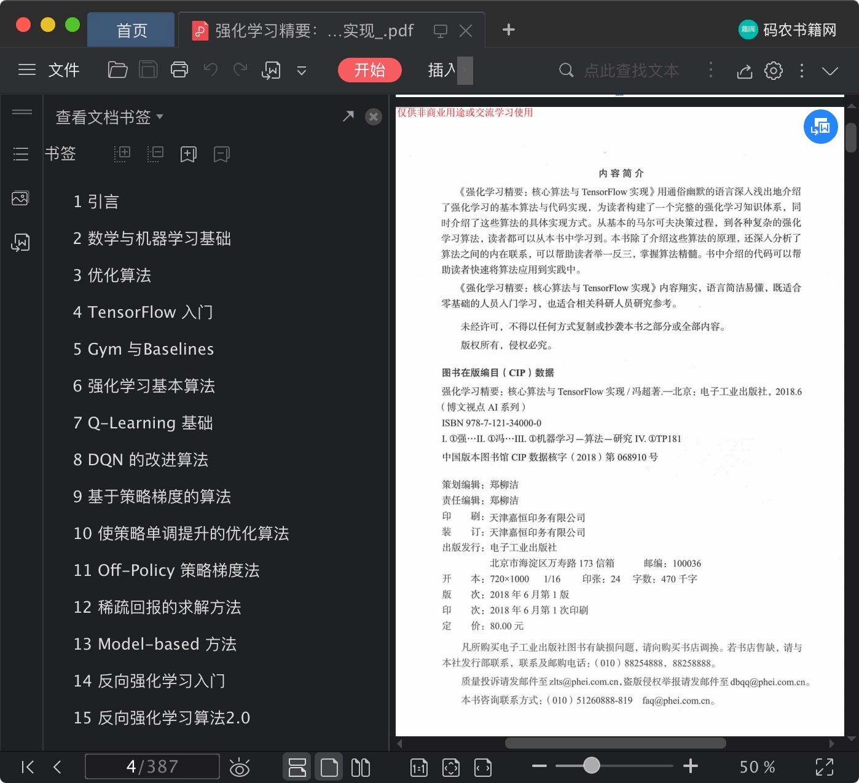The height and width of the screenshot is (783, 859).
Task: Open bookmark 10 使策略单调提升的优化算法
Action: [181, 533]
